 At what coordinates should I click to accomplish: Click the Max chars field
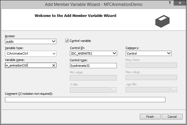151,65
